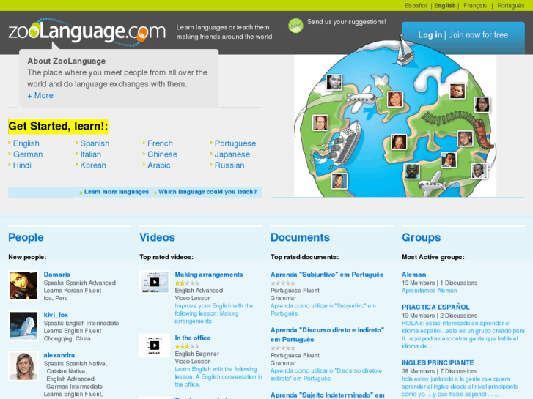Choose French to learn
Screen dimensions: 533x399
tap(160, 143)
